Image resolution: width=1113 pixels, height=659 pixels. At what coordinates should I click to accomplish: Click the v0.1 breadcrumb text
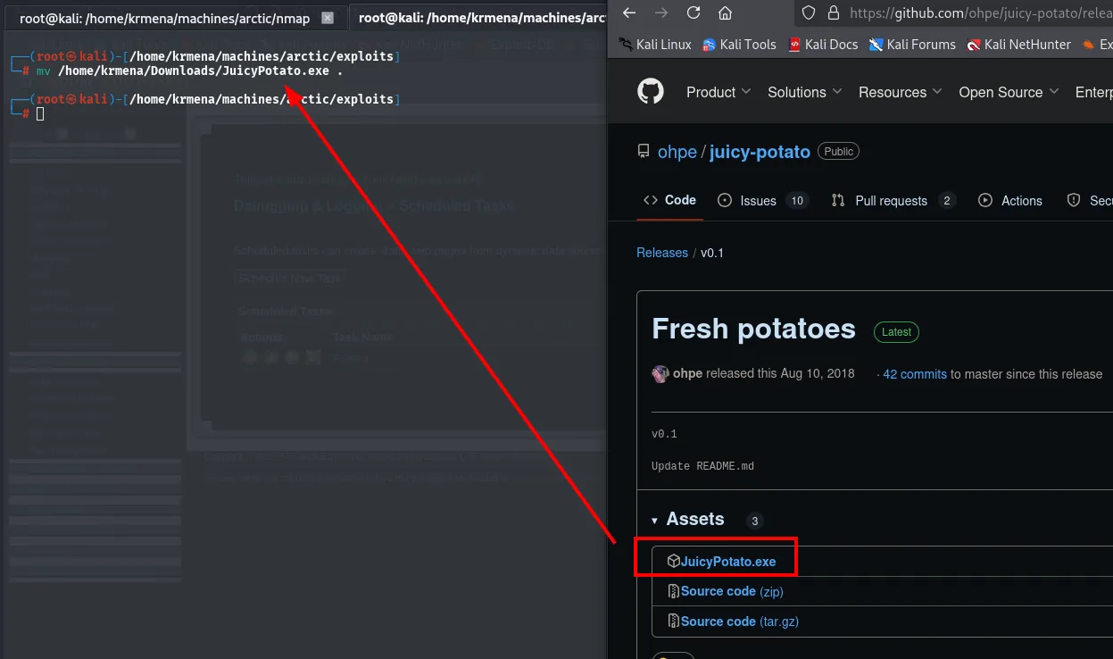[x=712, y=253]
